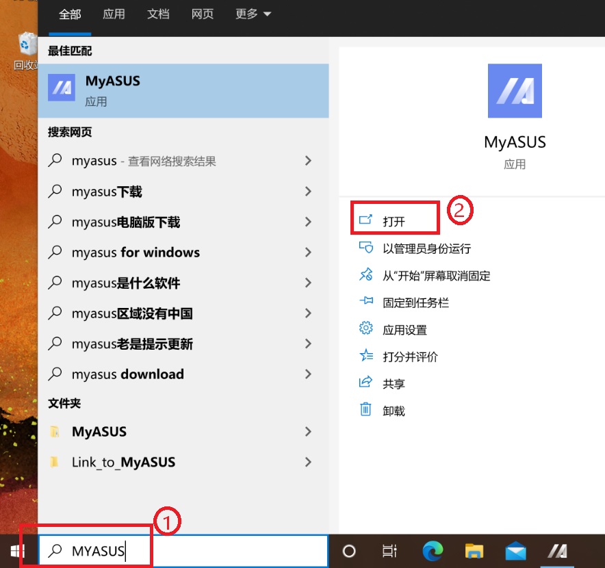Image resolution: width=605 pixels, height=568 pixels.
Task: Click search icon beside myasus download
Action: coord(55,374)
